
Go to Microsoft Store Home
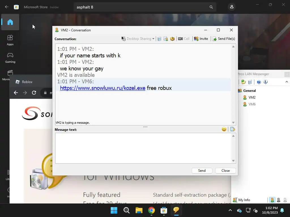tap(10, 22)
